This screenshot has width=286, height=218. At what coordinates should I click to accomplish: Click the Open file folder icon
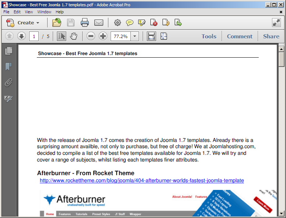point(57,23)
